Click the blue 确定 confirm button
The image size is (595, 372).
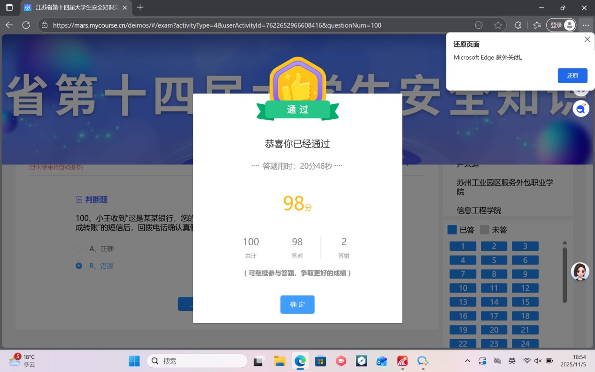tap(297, 304)
